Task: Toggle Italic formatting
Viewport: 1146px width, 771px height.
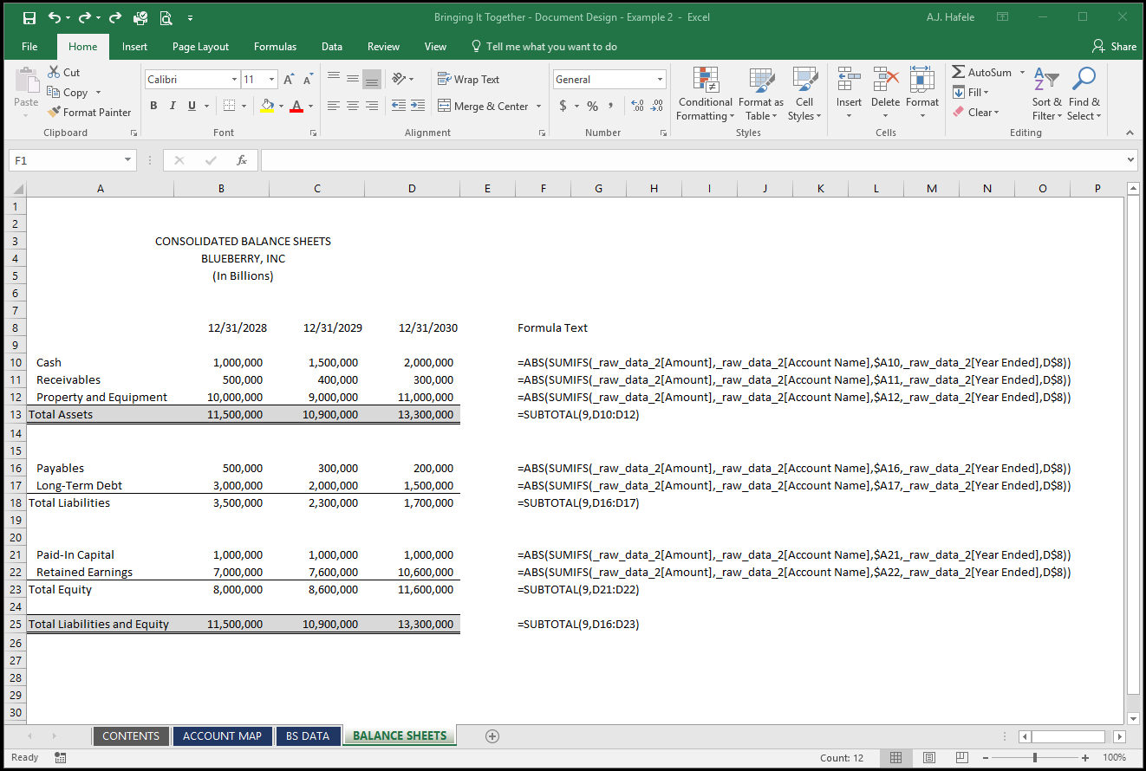Action: tap(173, 106)
